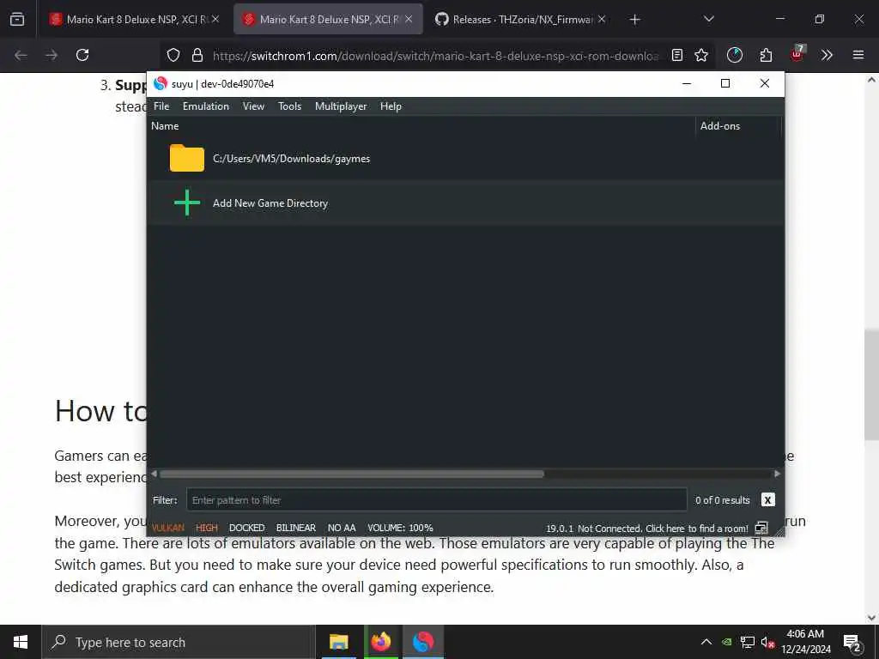The image size is (879, 659).
Task: Switch to Firefox in the taskbar
Action: point(380,642)
